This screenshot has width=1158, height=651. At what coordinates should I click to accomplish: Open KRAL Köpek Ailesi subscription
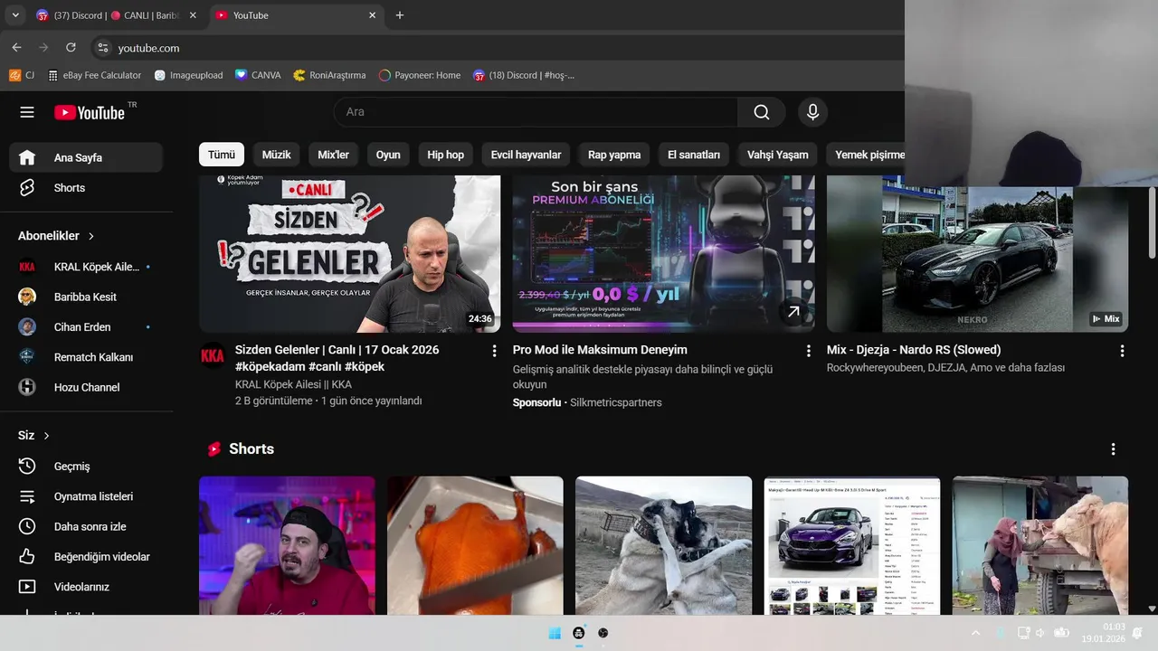coord(86,267)
